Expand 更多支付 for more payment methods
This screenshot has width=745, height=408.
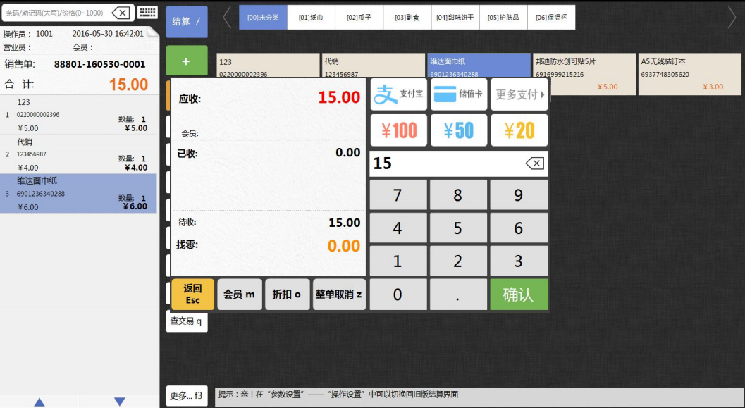point(520,93)
